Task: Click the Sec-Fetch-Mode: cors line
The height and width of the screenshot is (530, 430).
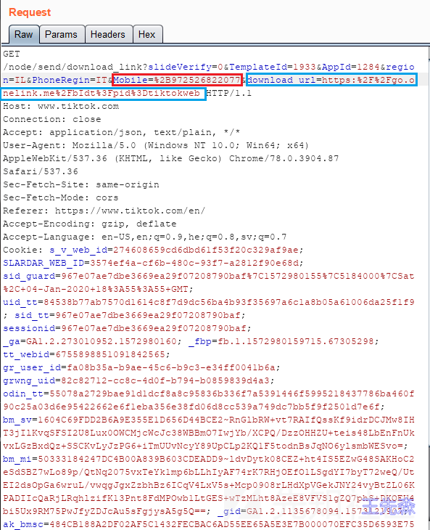Action: (x=61, y=197)
